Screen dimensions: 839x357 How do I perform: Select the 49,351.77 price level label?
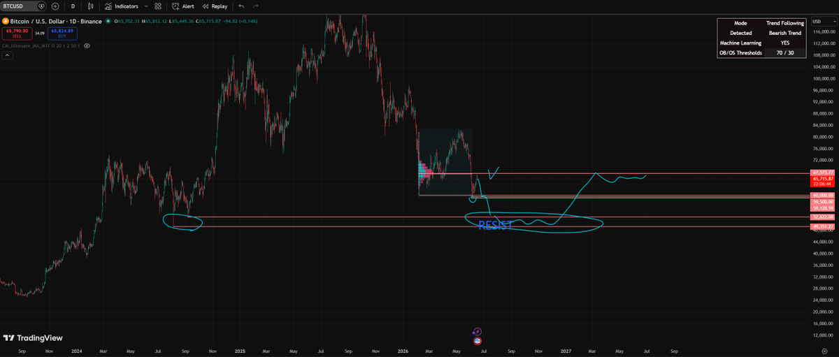[823, 226]
